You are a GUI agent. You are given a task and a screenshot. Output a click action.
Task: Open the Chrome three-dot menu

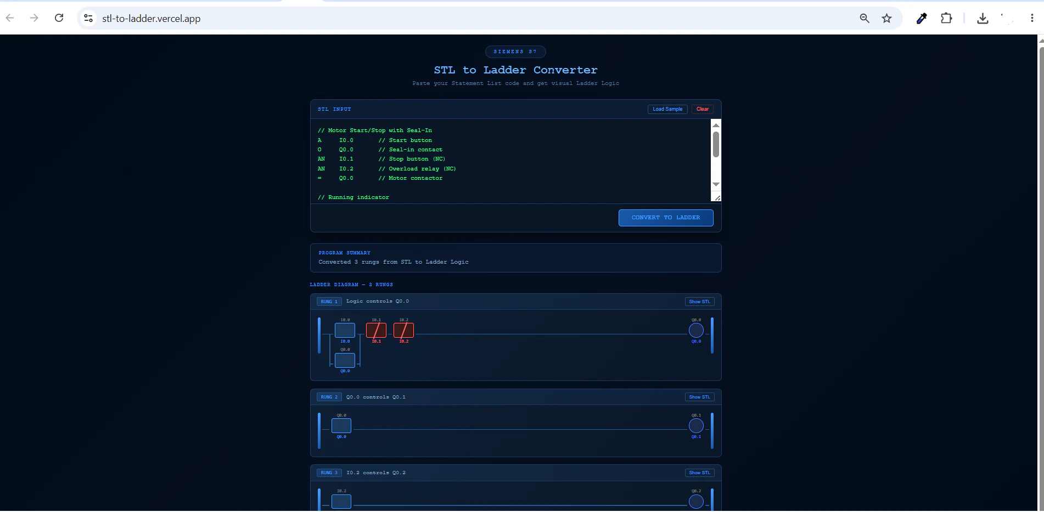tap(1032, 18)
